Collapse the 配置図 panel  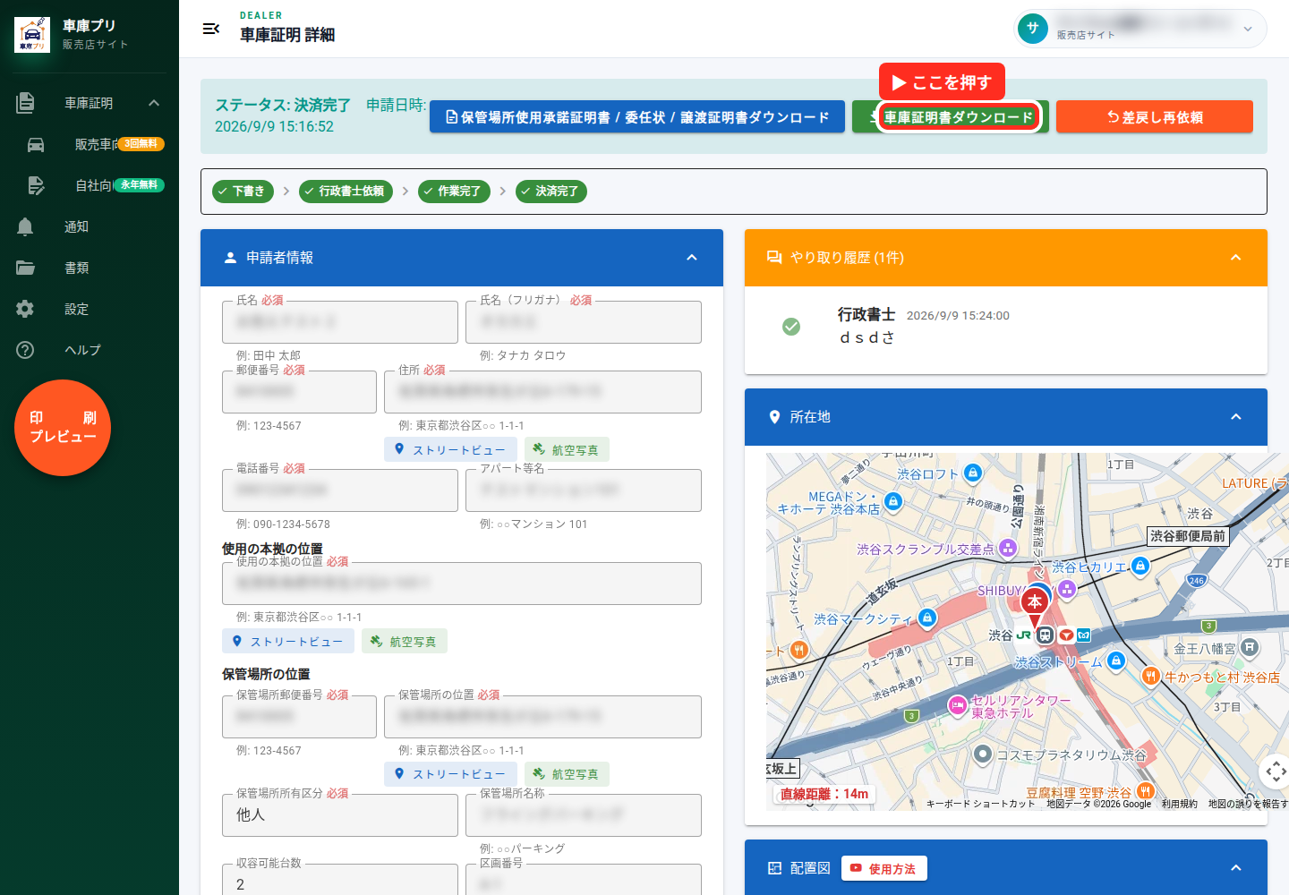click(1236, 868)
